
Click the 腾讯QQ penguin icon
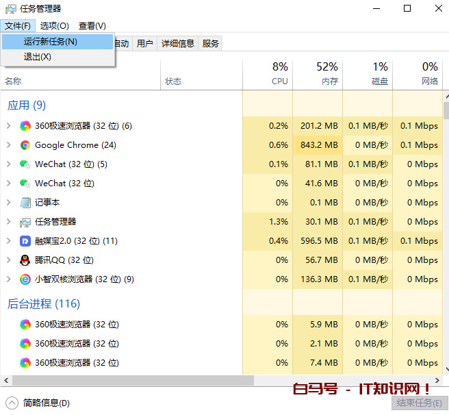[x=25, y=260]
